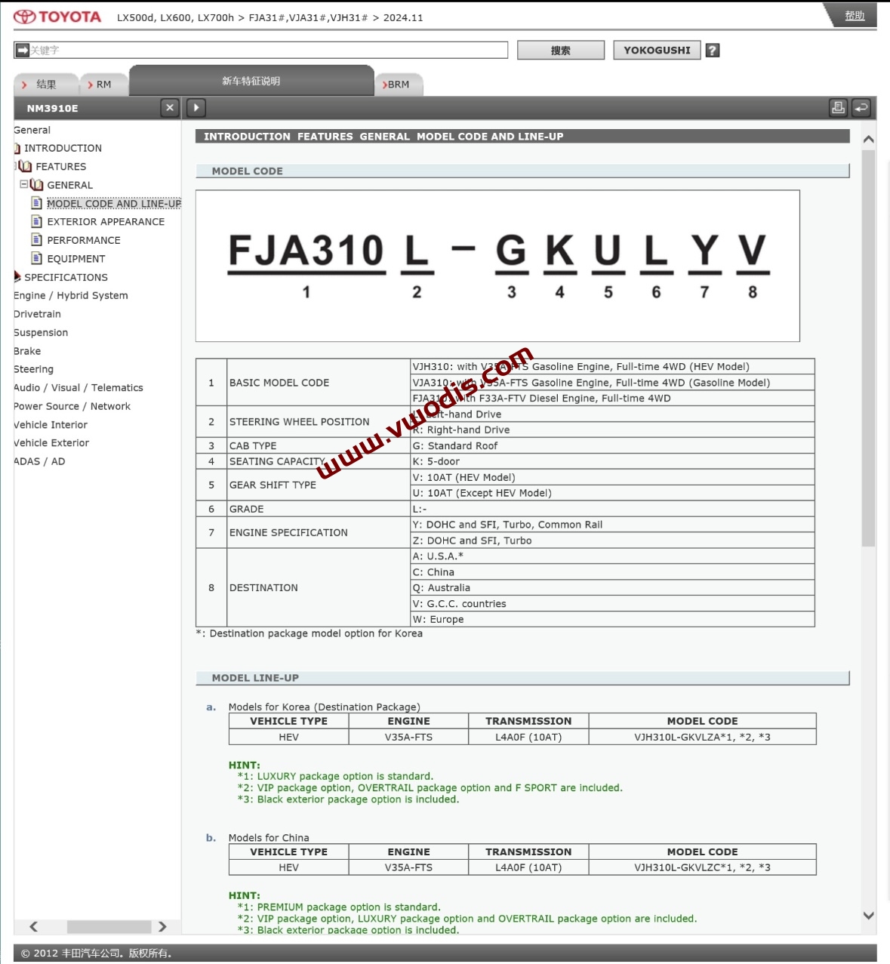890x964 pixels.
Task: Expand the SPECIFICATIONS section
Action: [x=17, y=277]
